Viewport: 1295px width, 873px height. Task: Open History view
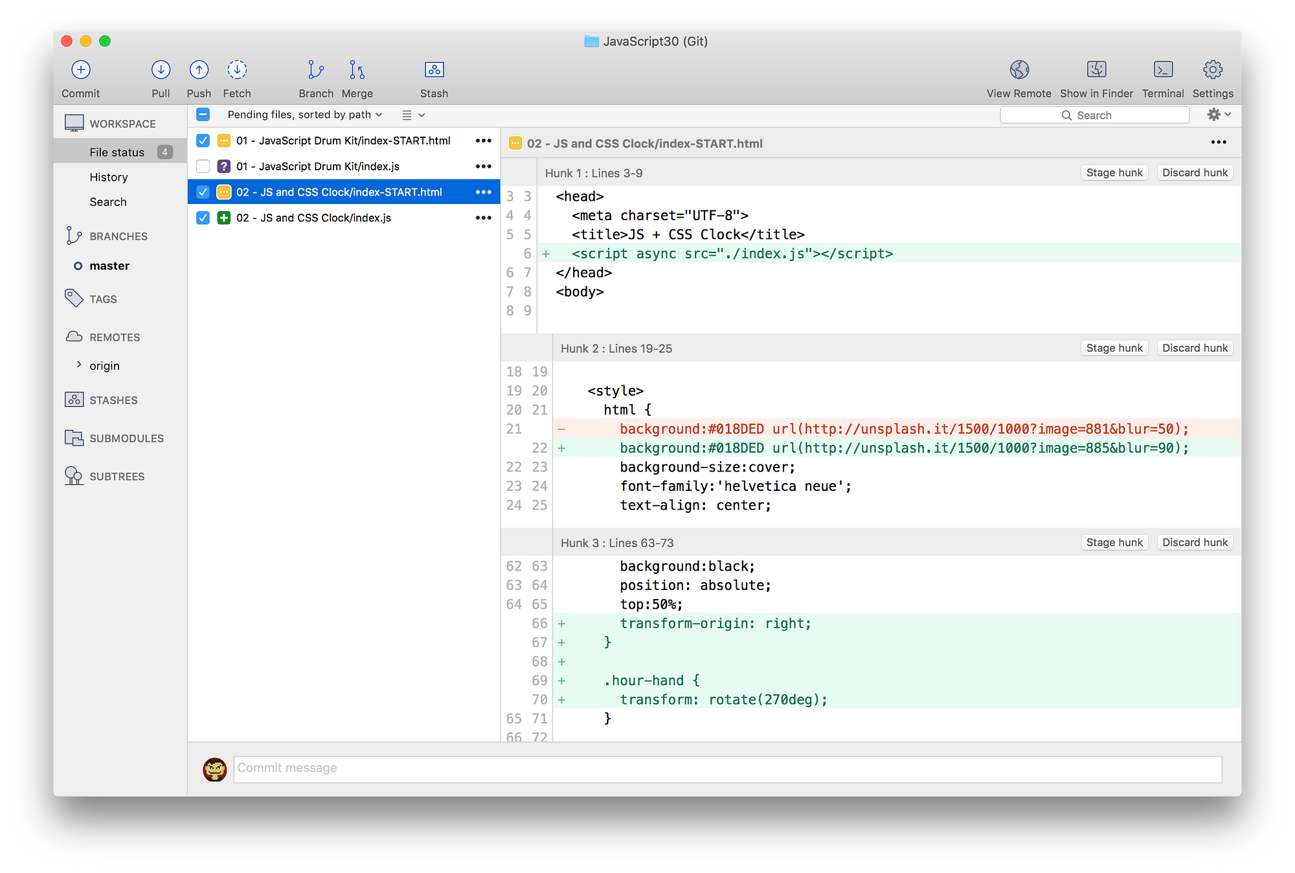[x=109, y=177]
